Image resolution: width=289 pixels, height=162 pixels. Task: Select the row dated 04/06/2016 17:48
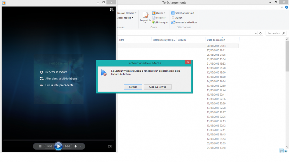(178, 148)
